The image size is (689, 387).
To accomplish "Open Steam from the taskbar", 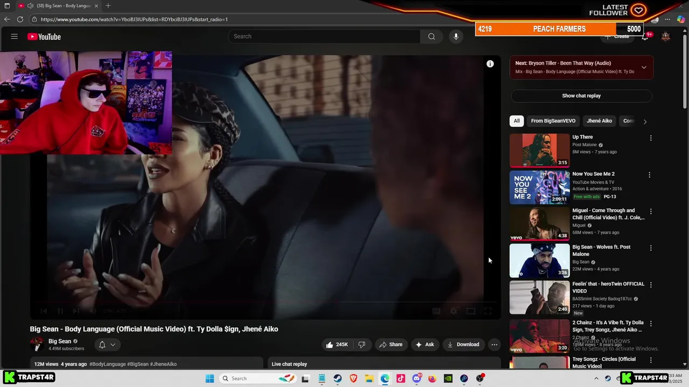I will [338, 378].
